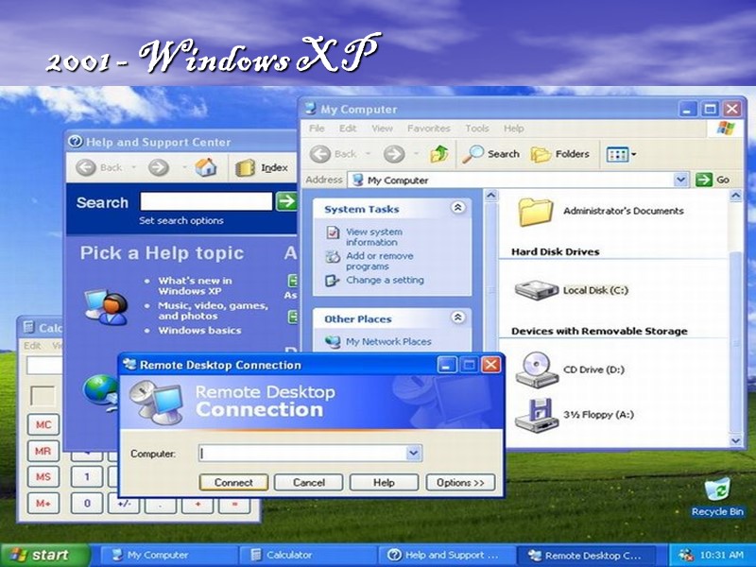Select the Local Disk (C:) drive icon
The height and width of the screenshot is (567, 756).
click(536, 290)
